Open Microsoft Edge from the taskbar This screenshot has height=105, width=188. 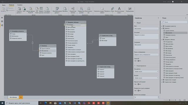tap(46, 103)
